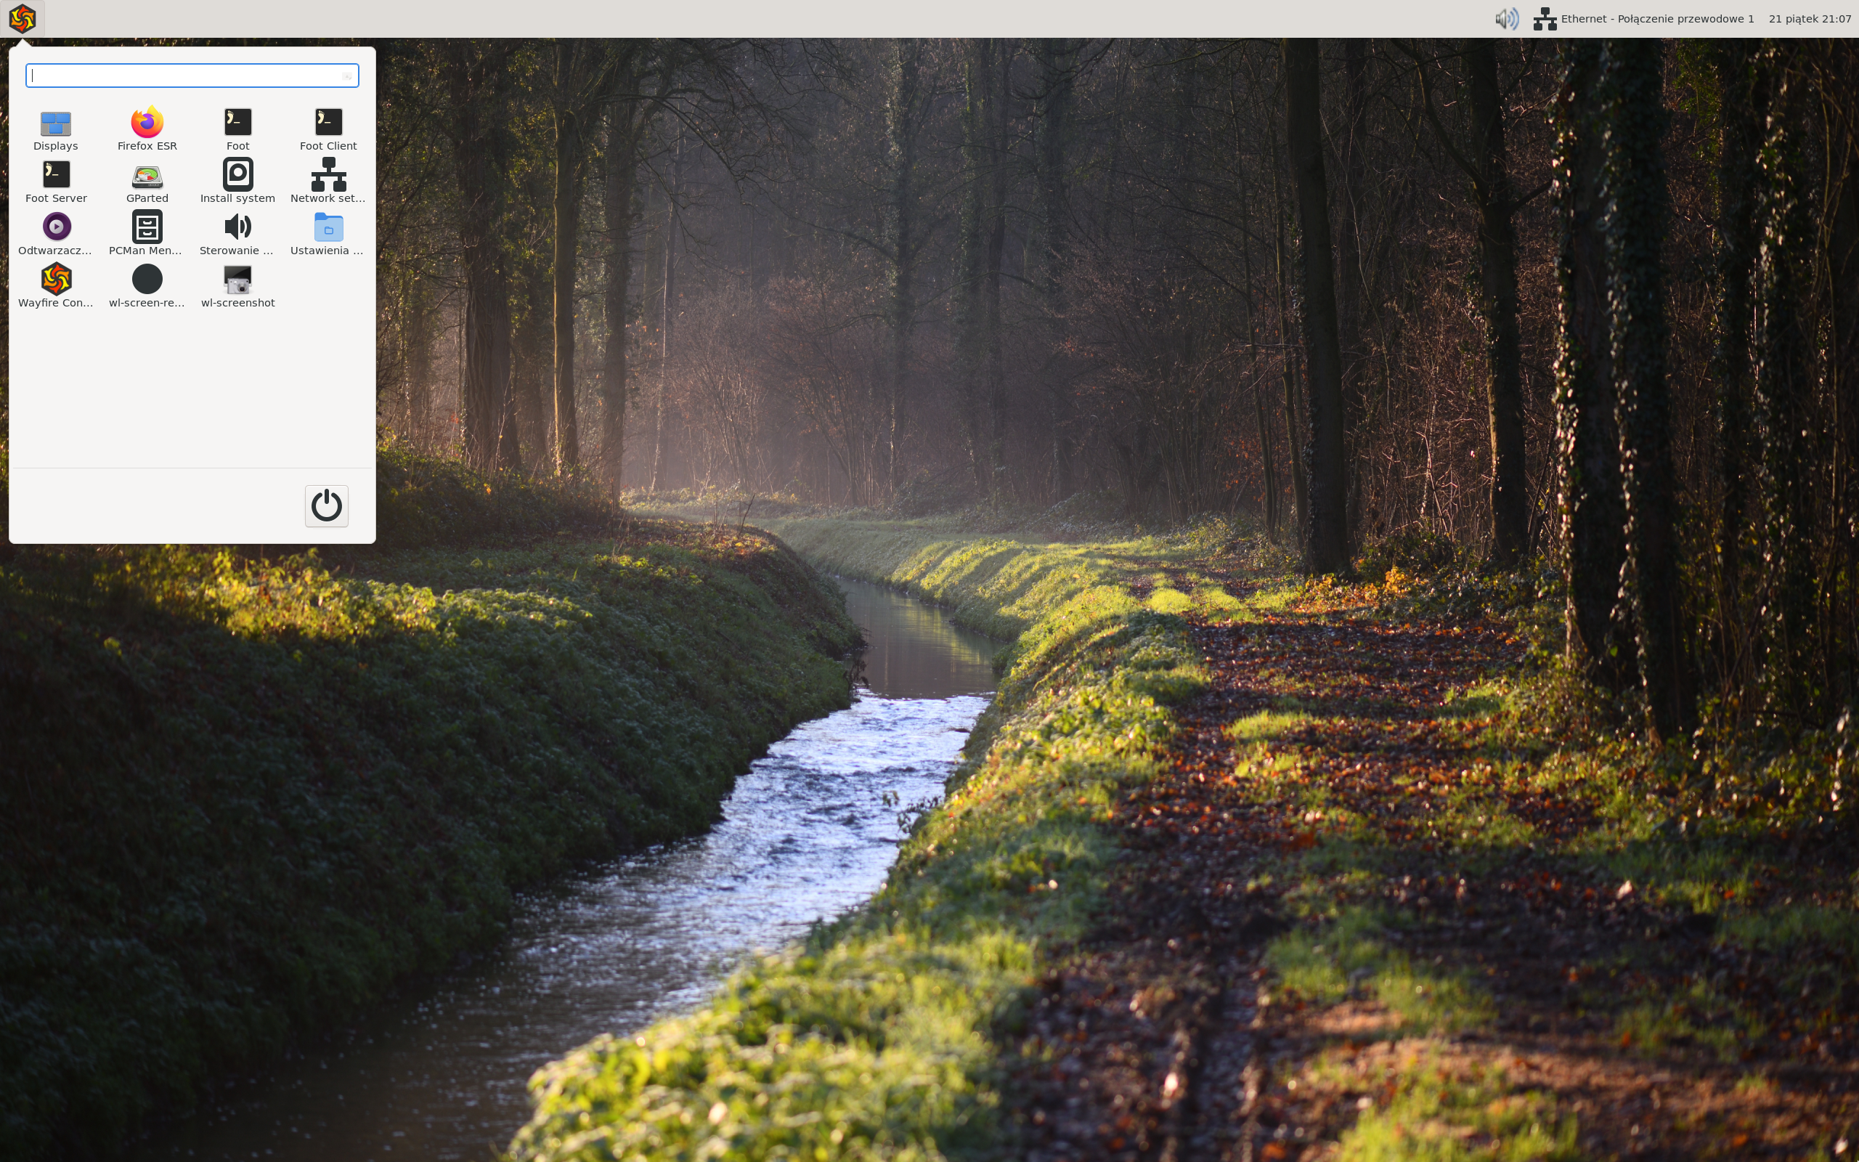Image resolution: width=1859 pixels, height=1162 pixels.
Task: Click the clock showing 21 piątek 21:07
Action: 1809,18
